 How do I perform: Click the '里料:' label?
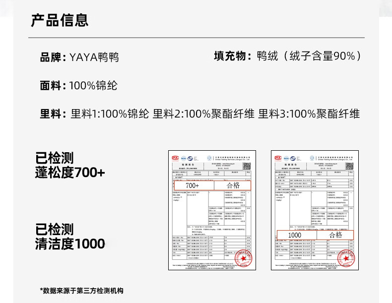tap(53, 114)
